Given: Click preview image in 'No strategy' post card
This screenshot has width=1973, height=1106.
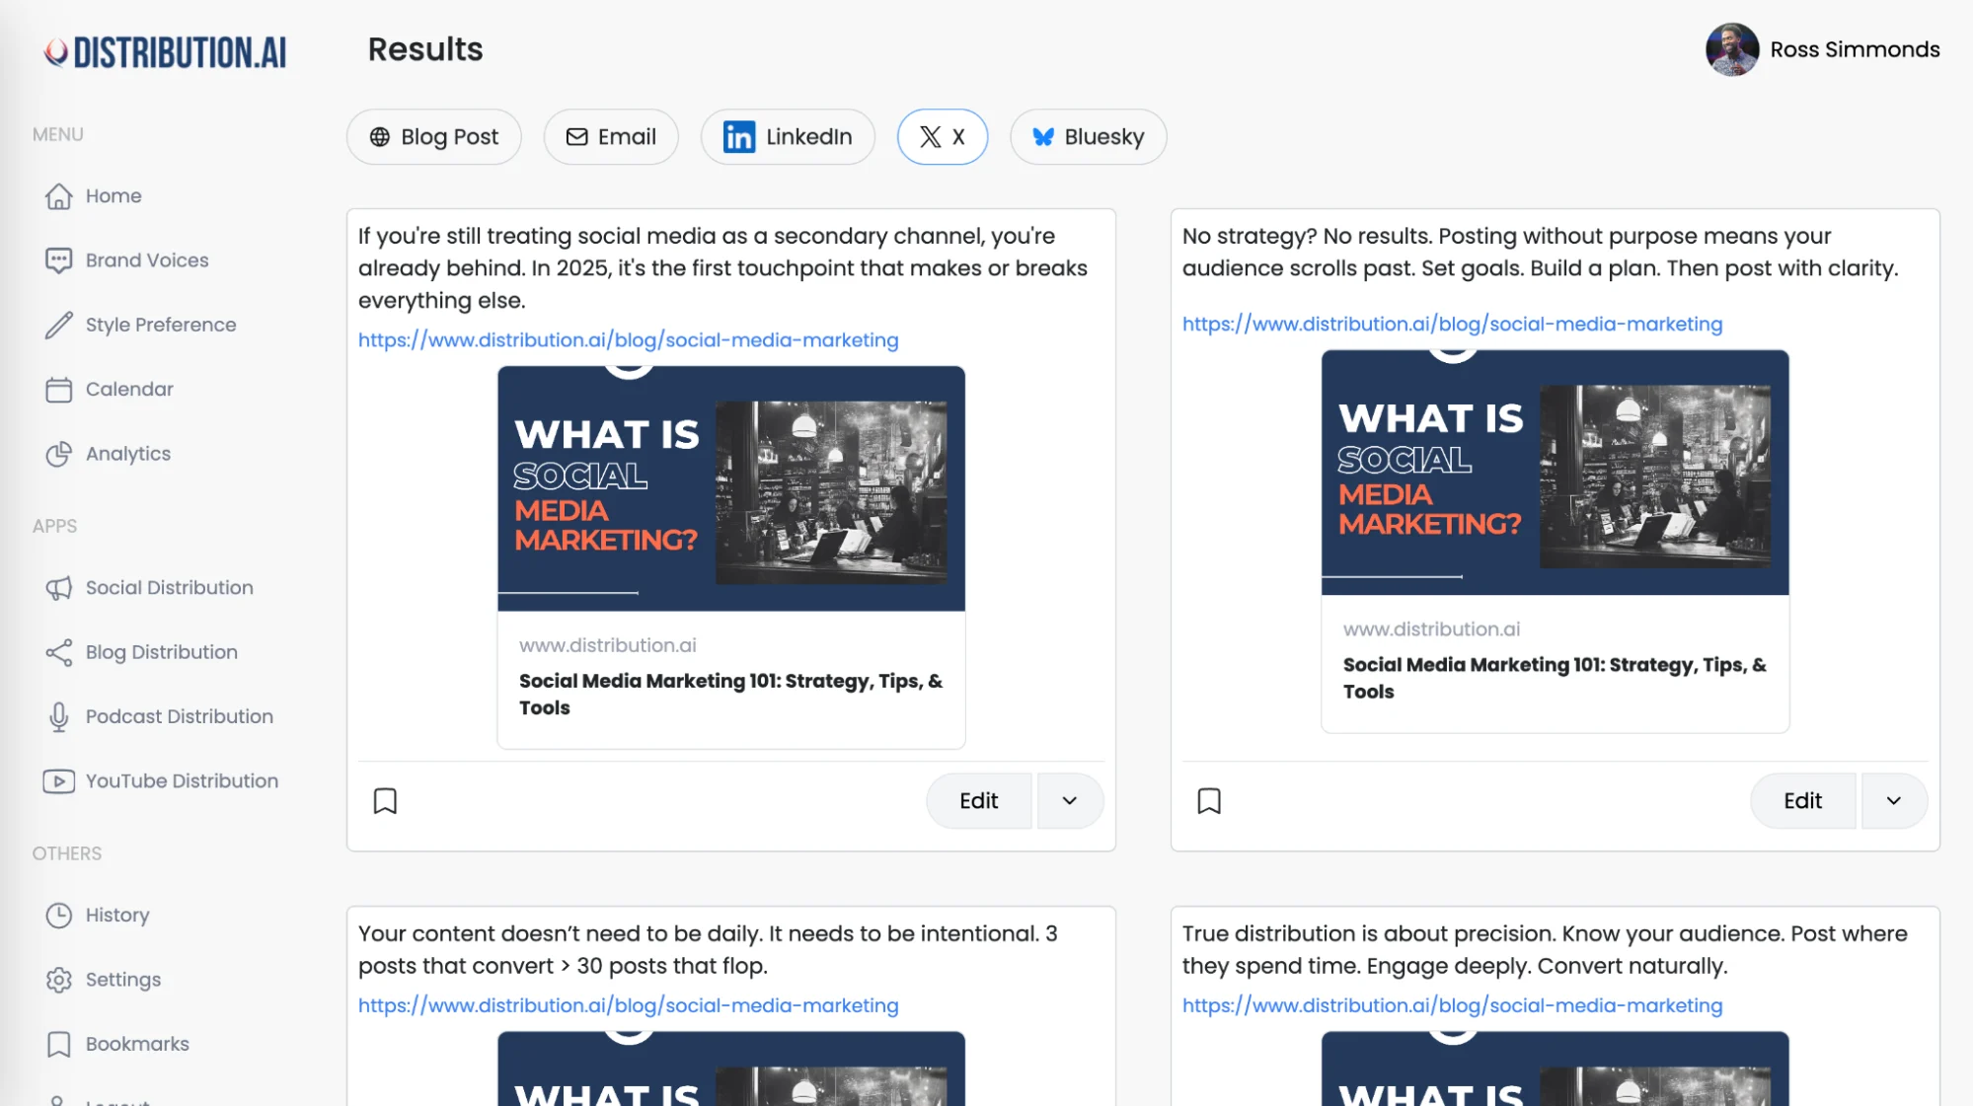Looking at the screenshot, I should (1556, 473).
